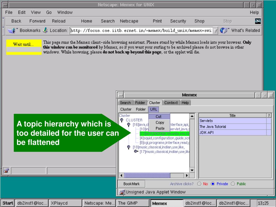Select Public for Archive clicks
The width and height of the screenshot is (276, 207).
pyautogui.click(x=233, y=184)
